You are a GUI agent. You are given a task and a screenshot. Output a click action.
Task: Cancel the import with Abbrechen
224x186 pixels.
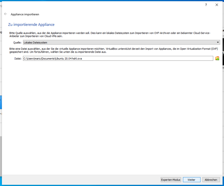click(x=211, y=180)
